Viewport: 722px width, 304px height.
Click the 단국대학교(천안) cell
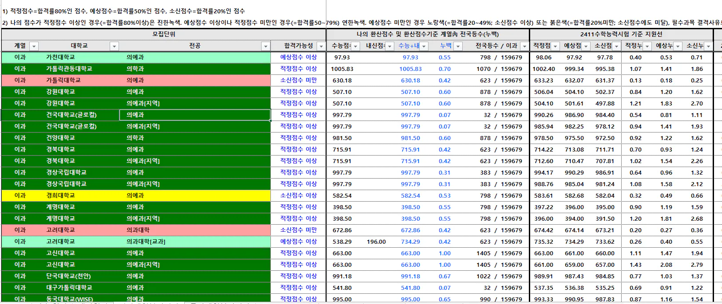coord(68,276)
